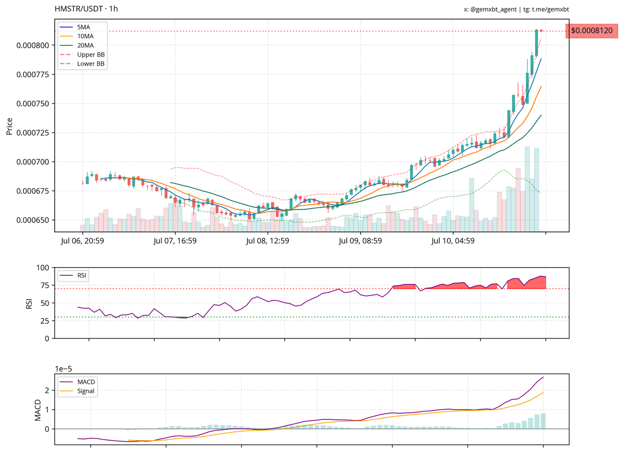The image size is (620, 453).
Task: Click the RSI axis value 75
Action: (44, 286)
